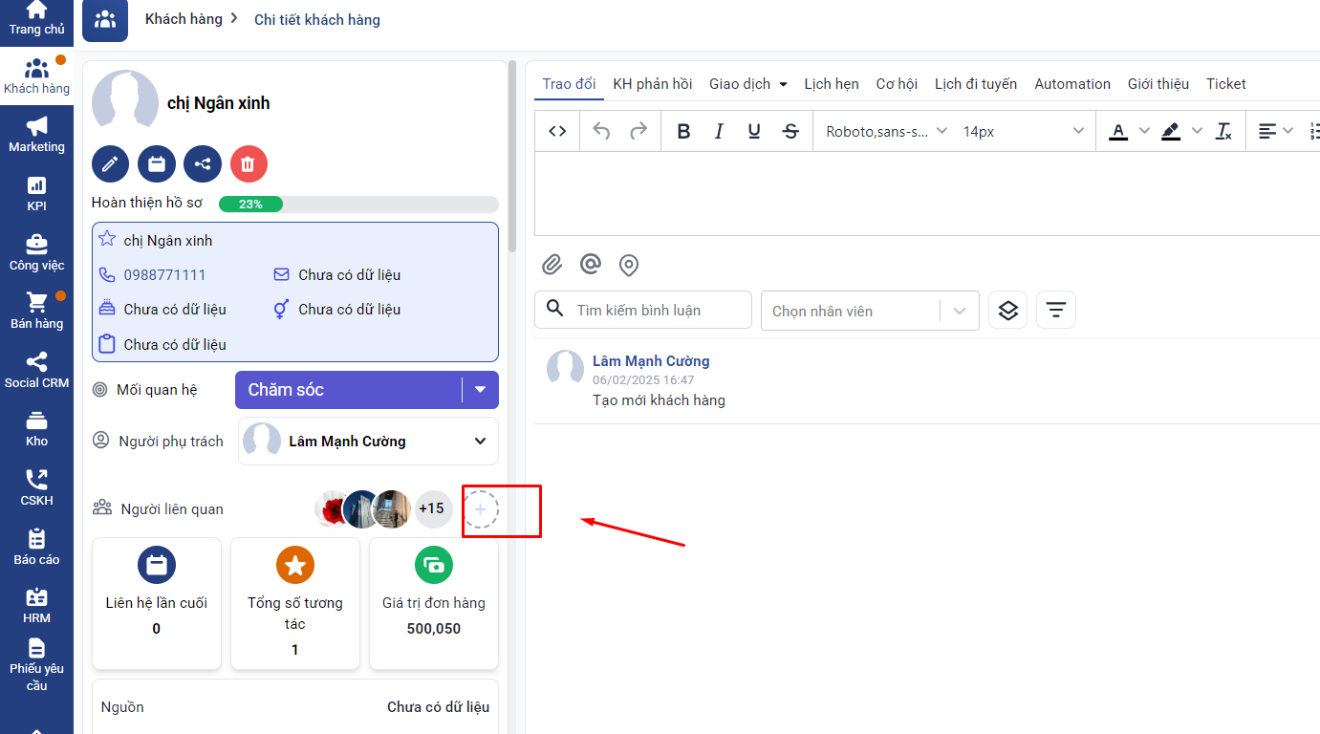Open the source code view icon
This screenshot has height=734, width=1320.
pos(557,131)
